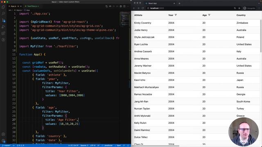Click the Year column header label
262x147 pixels.
point(171,15)
